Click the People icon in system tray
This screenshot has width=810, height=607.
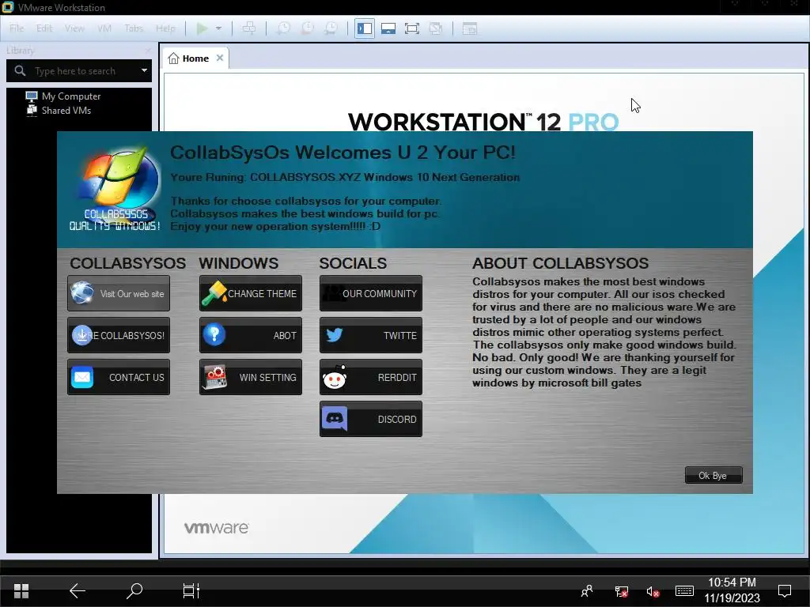(x=587, y=591)
